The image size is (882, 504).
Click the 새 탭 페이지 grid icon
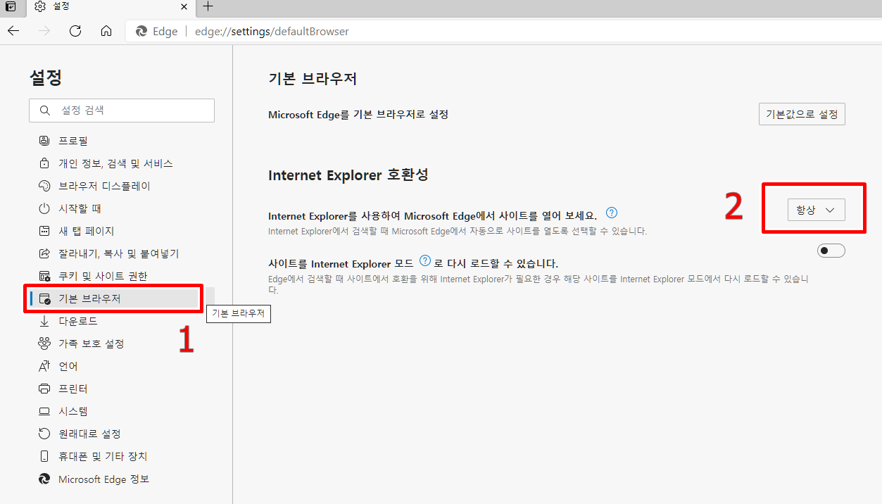[44, 231]
